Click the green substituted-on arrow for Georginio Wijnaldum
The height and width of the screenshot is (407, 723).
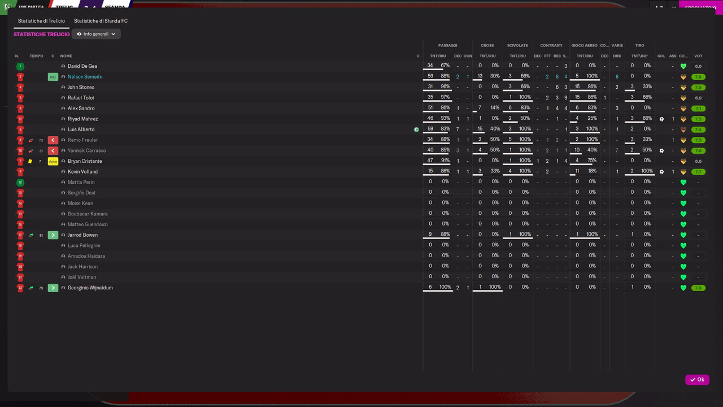coord(53,288)
